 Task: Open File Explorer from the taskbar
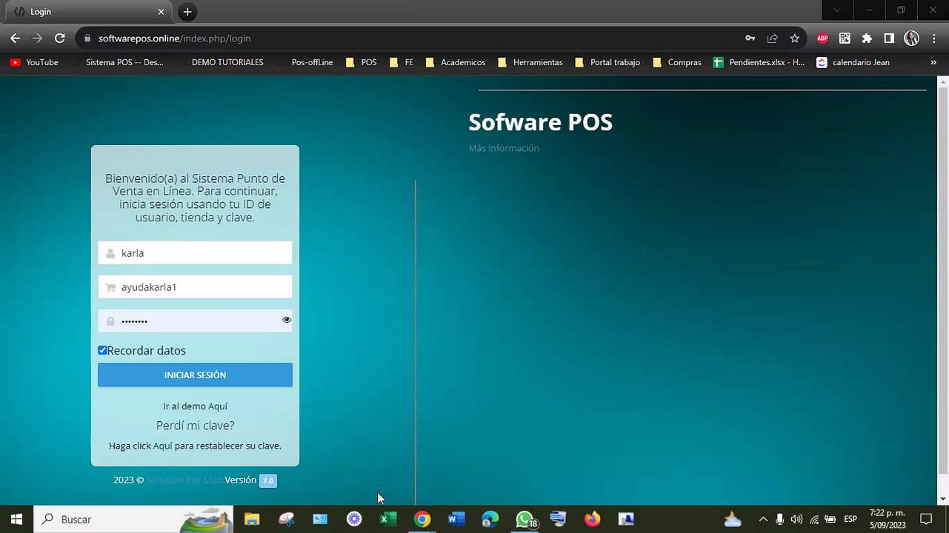[252, 519]
